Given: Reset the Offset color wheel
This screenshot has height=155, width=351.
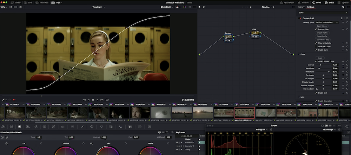Looking at the screenshot, I should pyautogui.click(x=168, y=143).
